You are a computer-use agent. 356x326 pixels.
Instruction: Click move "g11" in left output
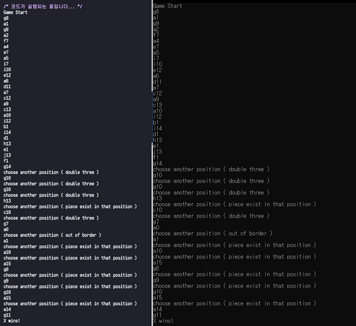pyautogui.click(x=7, y=315)
